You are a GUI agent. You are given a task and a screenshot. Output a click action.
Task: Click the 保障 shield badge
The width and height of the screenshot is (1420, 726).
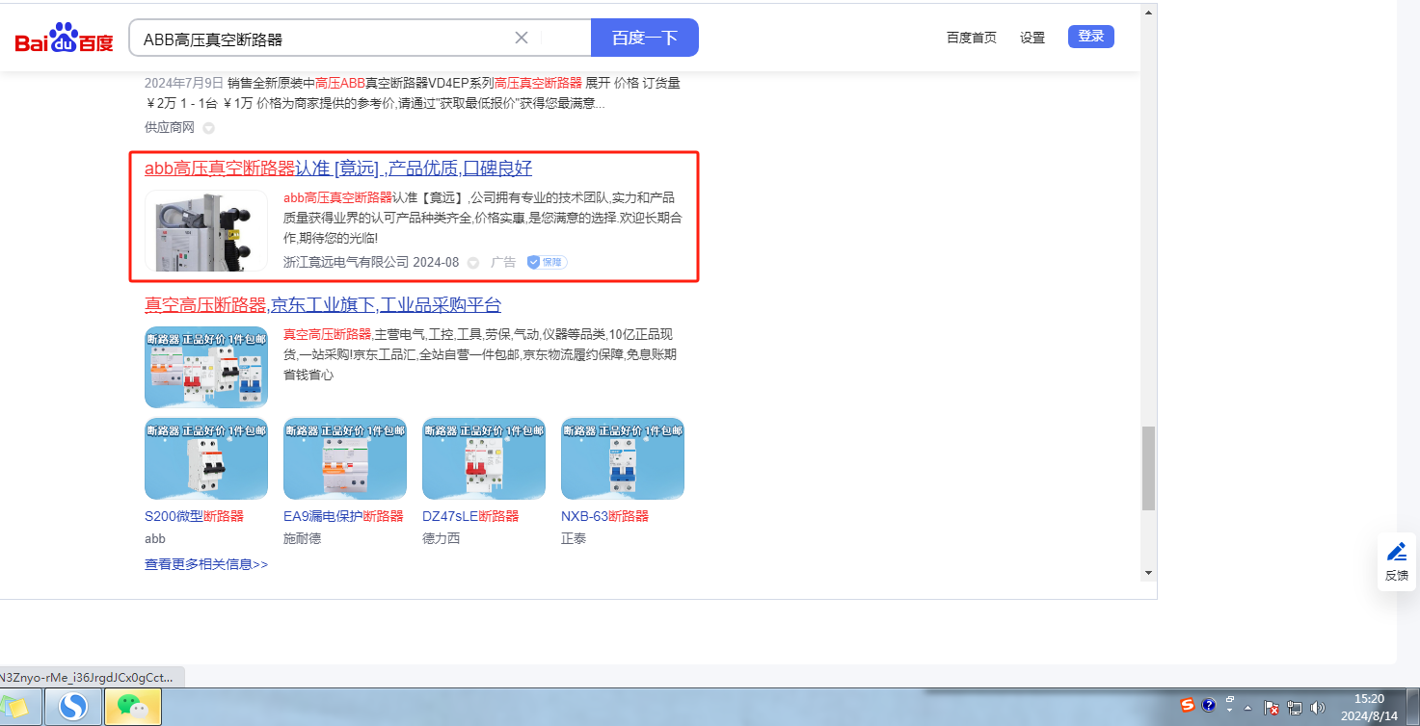pyautogui.click(x=548, y=262)
